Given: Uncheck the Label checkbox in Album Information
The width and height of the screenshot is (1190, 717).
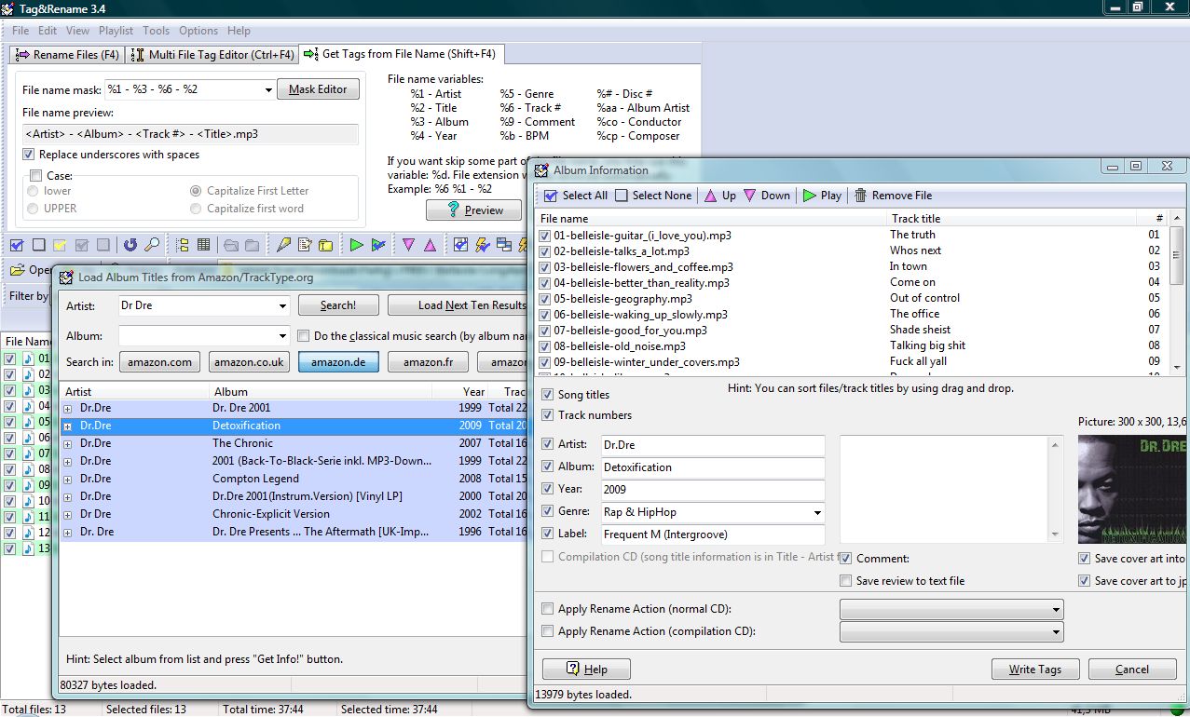Looking at the screenshot, I should pyautogui.click(x=547, y=534).
